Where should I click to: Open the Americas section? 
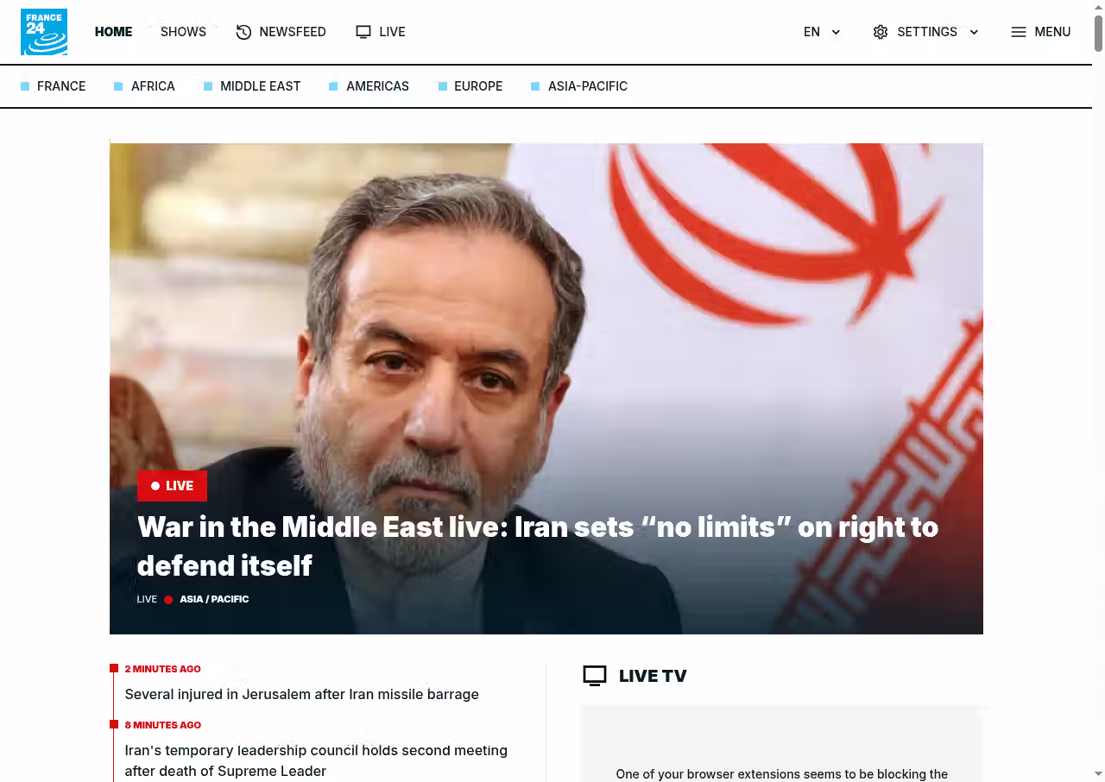coord(377,86)
